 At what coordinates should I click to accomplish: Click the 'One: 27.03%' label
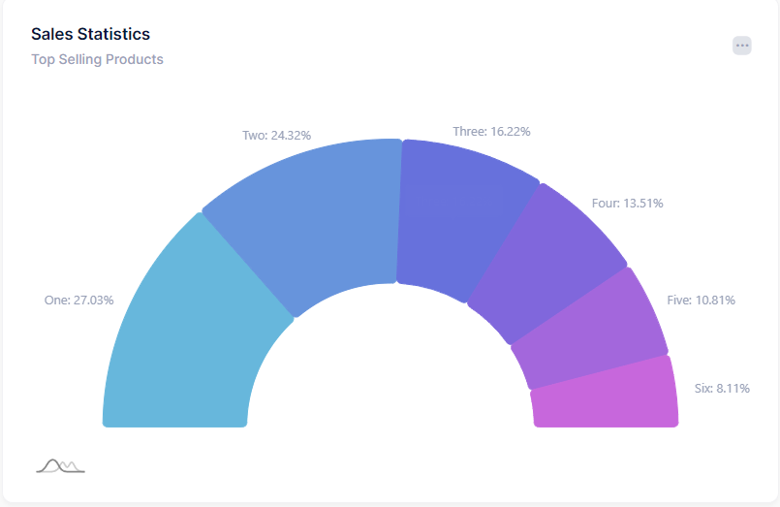pos(79,301)
